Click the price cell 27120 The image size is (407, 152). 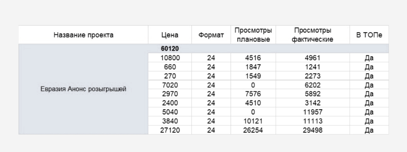170,130
